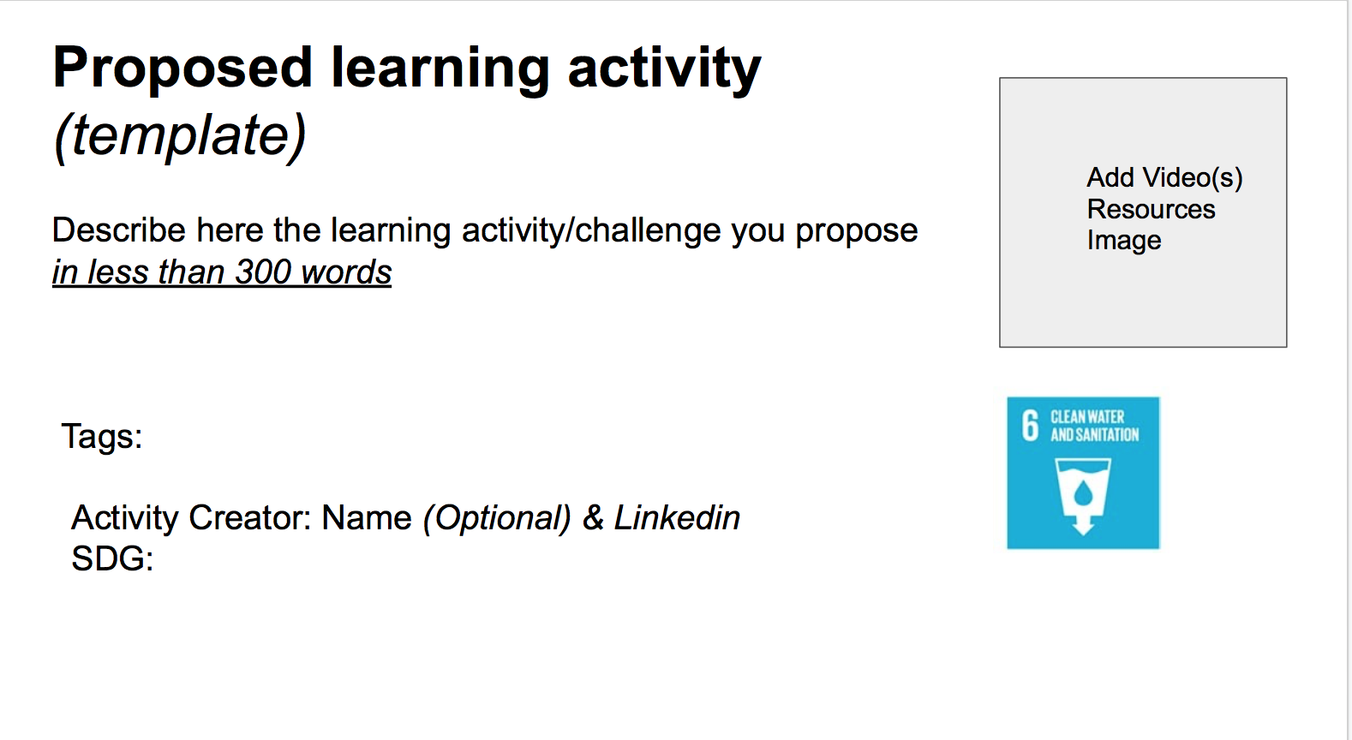1352x740 pixels.
Task: Click the italic 'Linkedin' word
Action: tap(677, 518)
